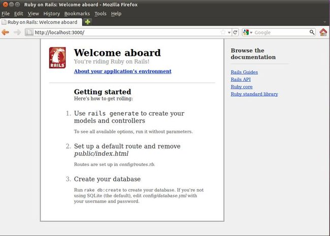
Task: Click the 'public/index.html' text
Action: point(101,154)
